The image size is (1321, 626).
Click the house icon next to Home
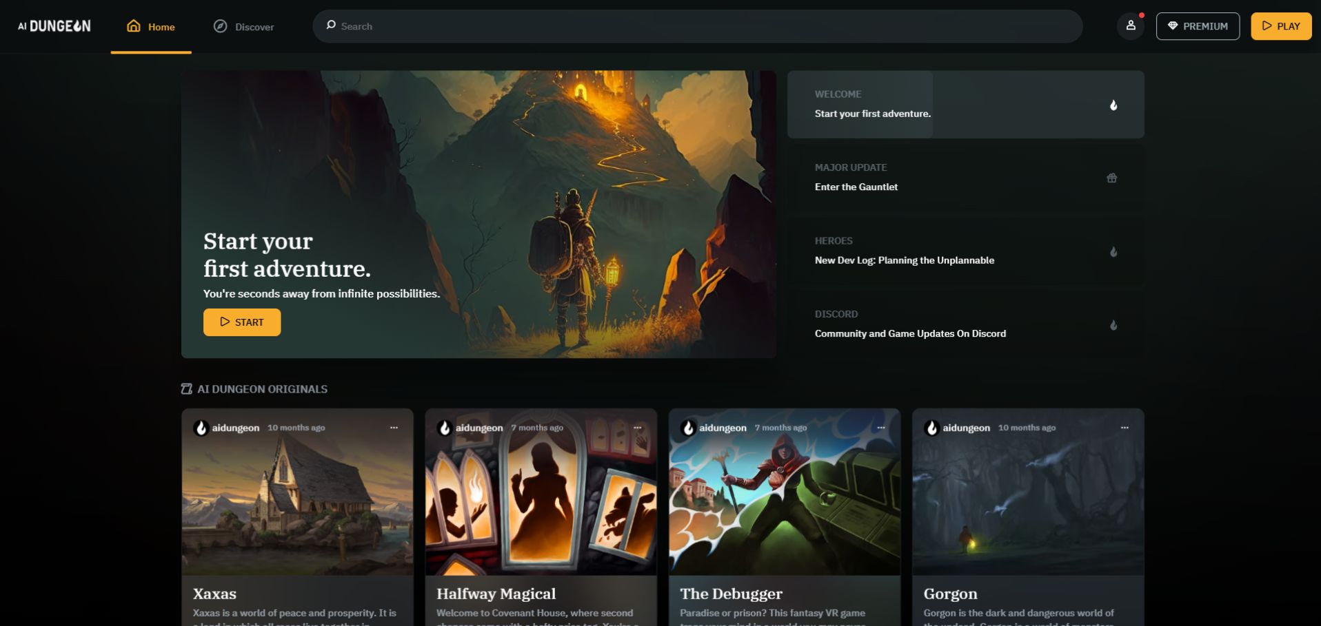[134, 26]
